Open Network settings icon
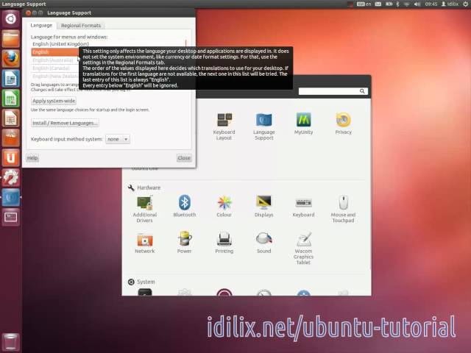The height and width of the screenshot is (353, 471). click(145, 243)
